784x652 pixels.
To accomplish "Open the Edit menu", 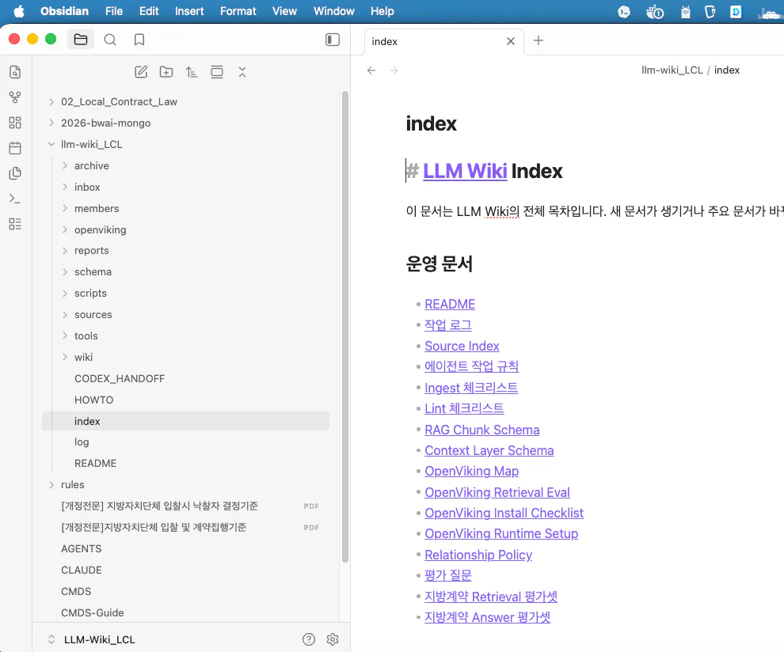I will pyautogui.click(x=149, y=11).
